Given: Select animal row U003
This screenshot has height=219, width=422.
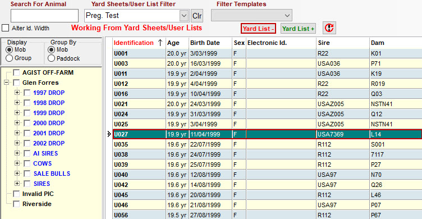Looking at the screenshot, I should [268, 63].
